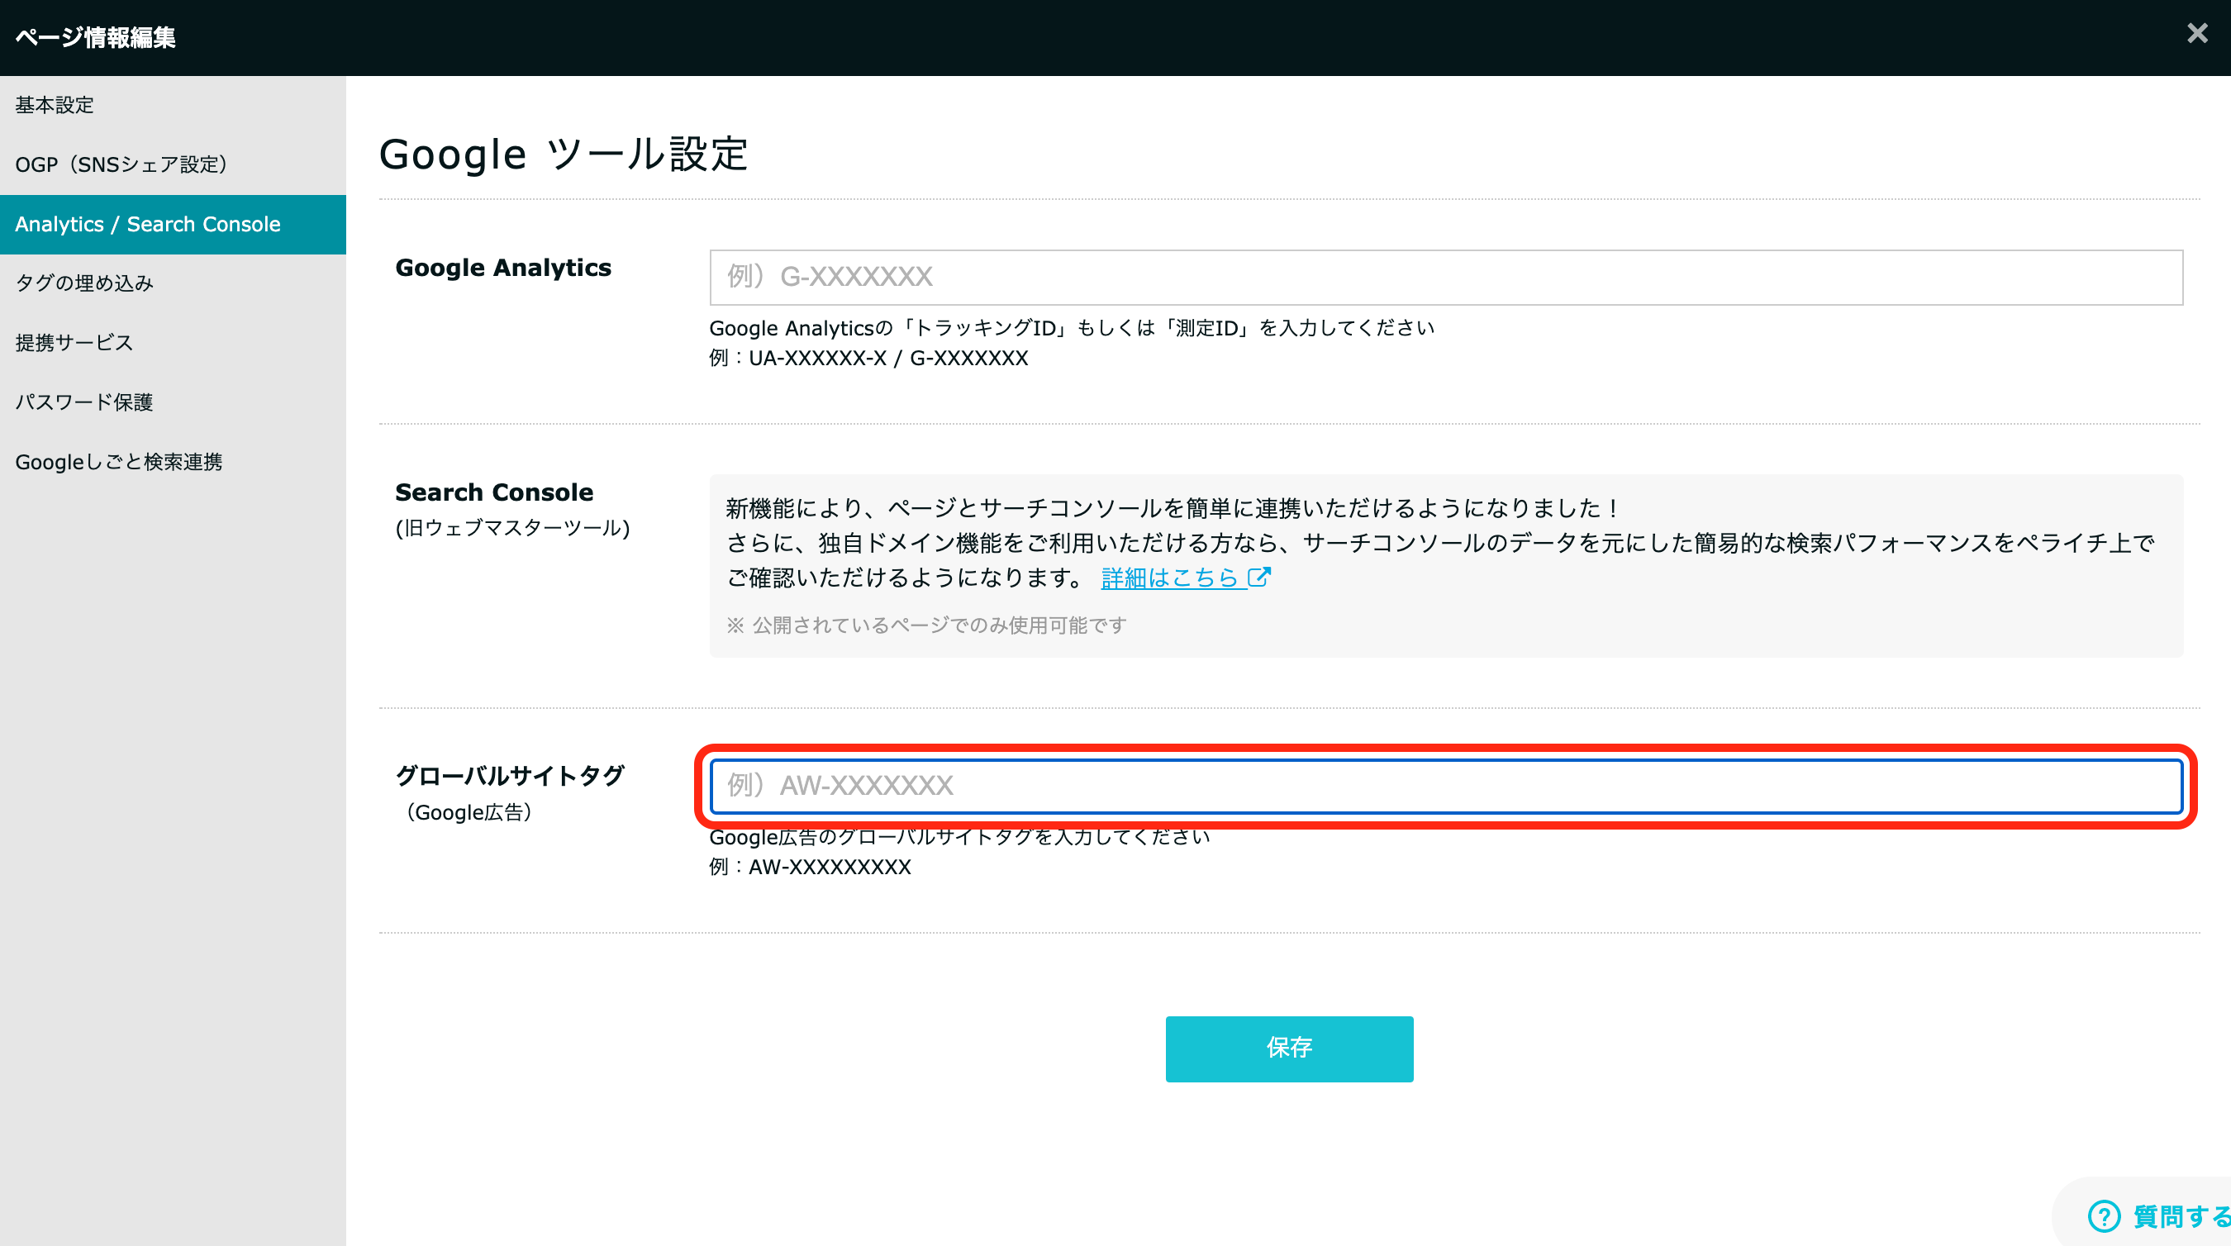Click the external-link icon after 詳細はこちら
Viewport: 2231px width, 1246px height.
[x=1259, y=577]
